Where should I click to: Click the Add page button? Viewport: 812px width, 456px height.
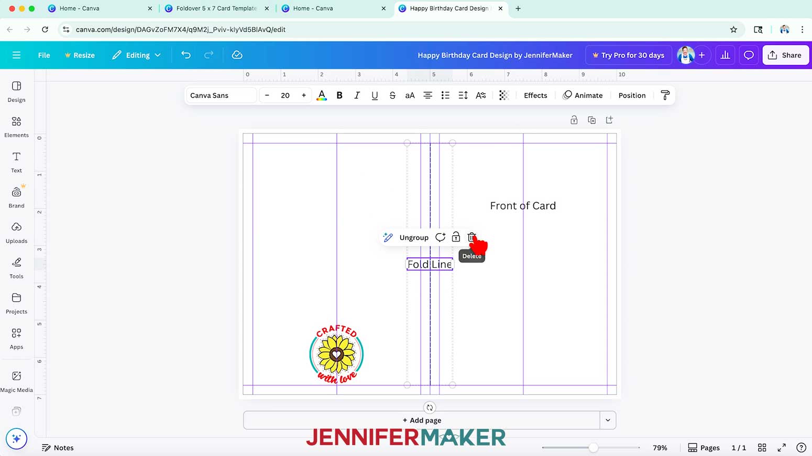(422, 420)
